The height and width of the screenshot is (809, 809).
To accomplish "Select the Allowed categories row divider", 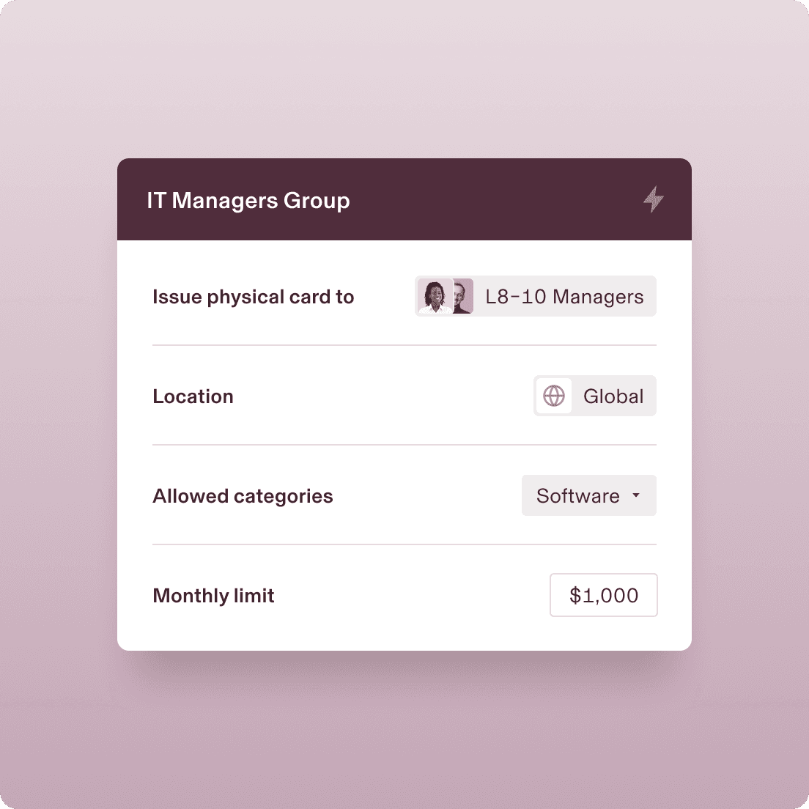I will tap(404, 543).
